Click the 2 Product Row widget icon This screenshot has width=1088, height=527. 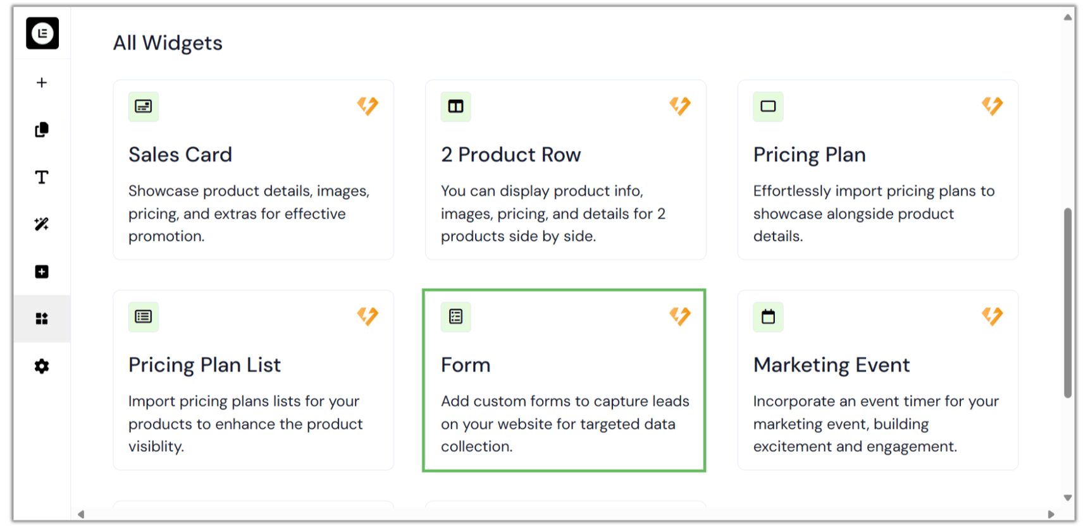pos(455,106)
